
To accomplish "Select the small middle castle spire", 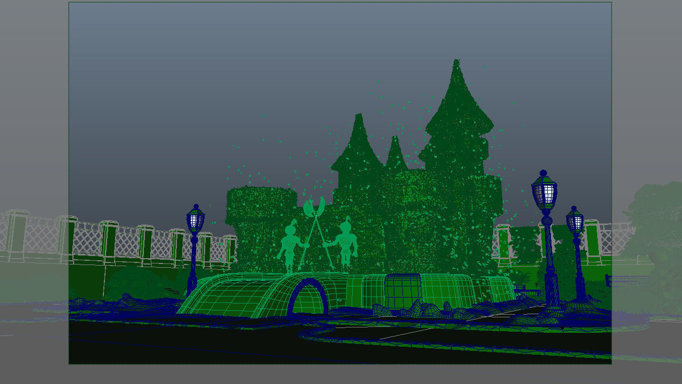I will (395, 153).
